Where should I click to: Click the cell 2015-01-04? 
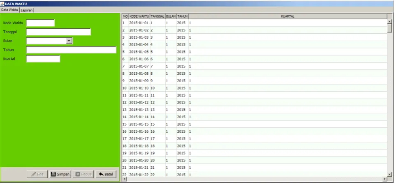[139, 45]
